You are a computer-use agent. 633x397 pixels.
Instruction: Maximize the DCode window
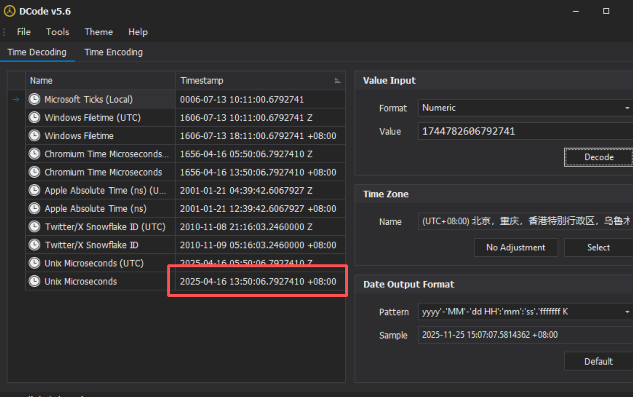pyautogui.click(x=606, y=11)
